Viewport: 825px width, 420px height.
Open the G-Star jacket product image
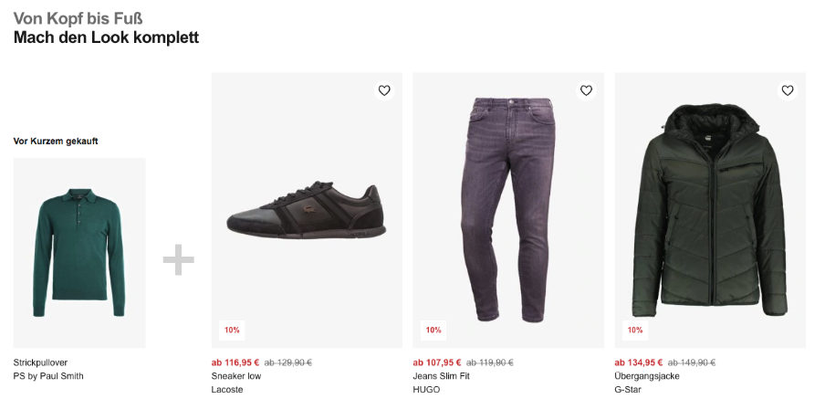pyautogui.click(x=710, y=211)
